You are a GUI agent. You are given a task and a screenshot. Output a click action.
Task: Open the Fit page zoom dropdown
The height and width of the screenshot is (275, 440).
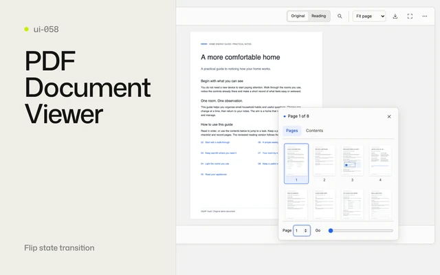pyautogui.click(x=369, y=16)
